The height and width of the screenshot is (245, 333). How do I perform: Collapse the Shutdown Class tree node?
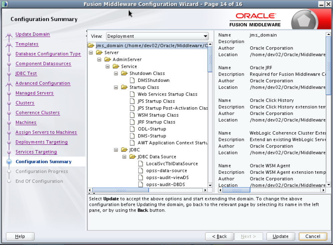[x=116, y=74]
